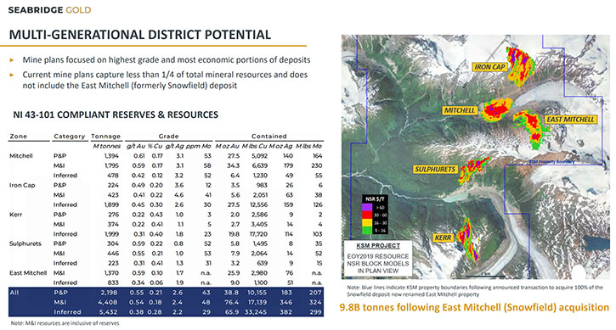
Task: Click the KSM PROJECT underlined title box
Action: [378, 246]
